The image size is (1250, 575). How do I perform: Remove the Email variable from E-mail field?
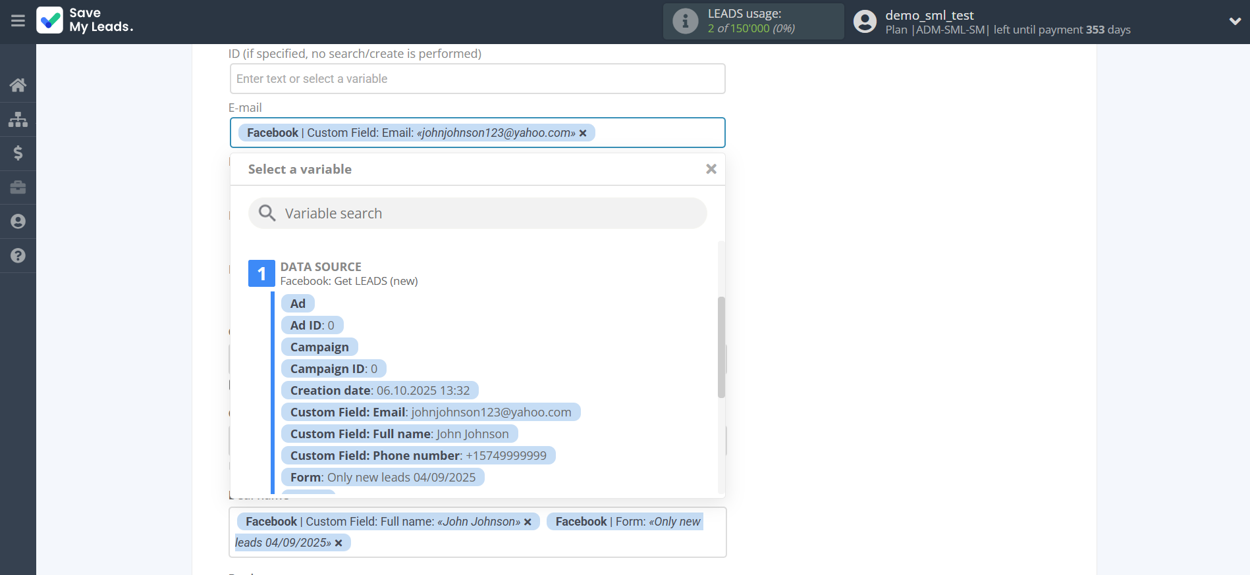pyautogui.click(x=583, y=133)
